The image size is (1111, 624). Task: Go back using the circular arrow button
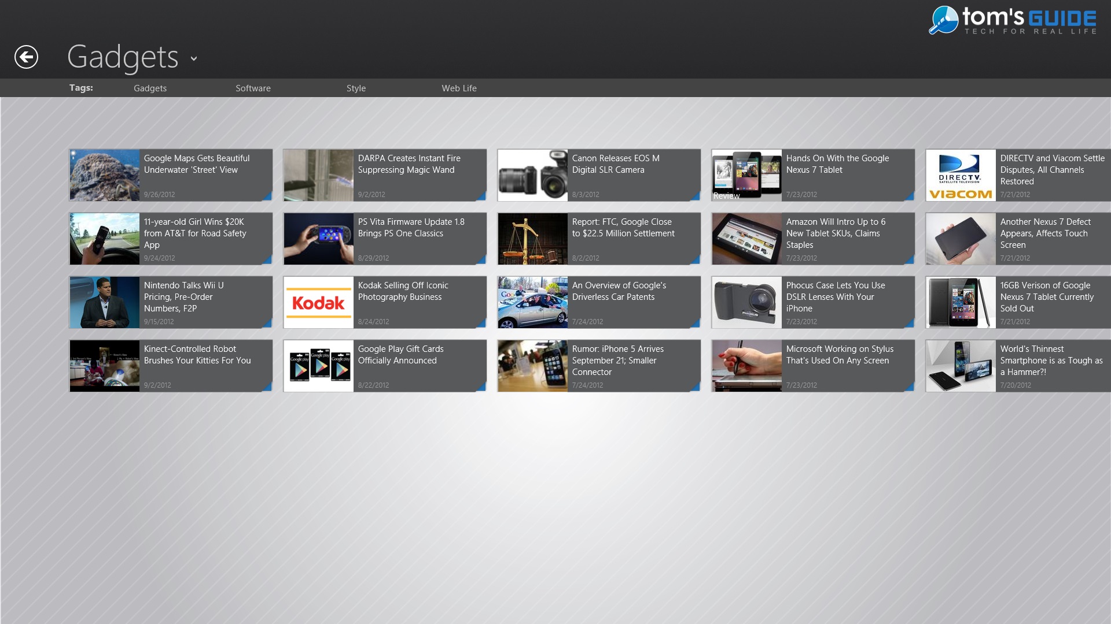point(26,57)
